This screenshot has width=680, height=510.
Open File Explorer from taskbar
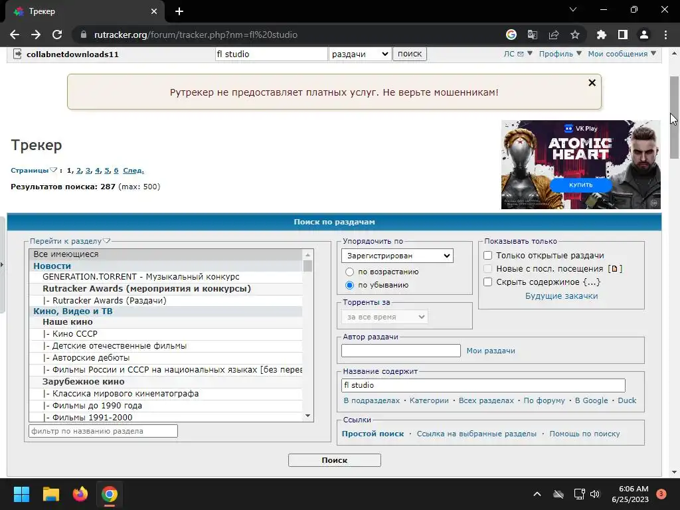pyautogui.click(x=50, y=494)
